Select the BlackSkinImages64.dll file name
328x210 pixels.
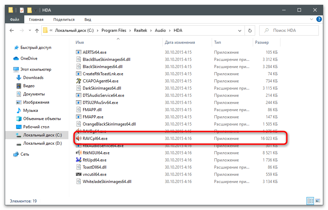point(103,67)
